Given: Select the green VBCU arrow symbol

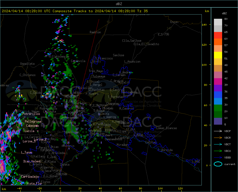Looking at the screenshot, I should 218,151.
